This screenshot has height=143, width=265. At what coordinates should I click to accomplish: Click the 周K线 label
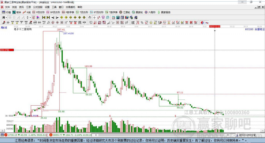click(4, 28)
